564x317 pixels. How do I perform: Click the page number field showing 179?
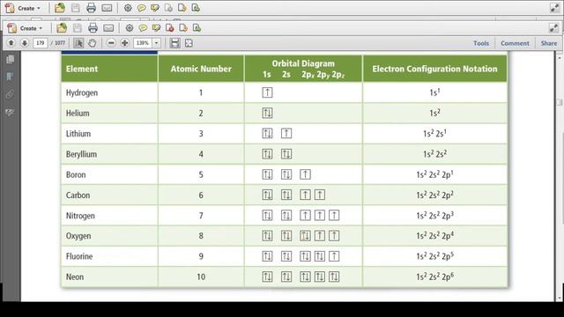point(41,43)
